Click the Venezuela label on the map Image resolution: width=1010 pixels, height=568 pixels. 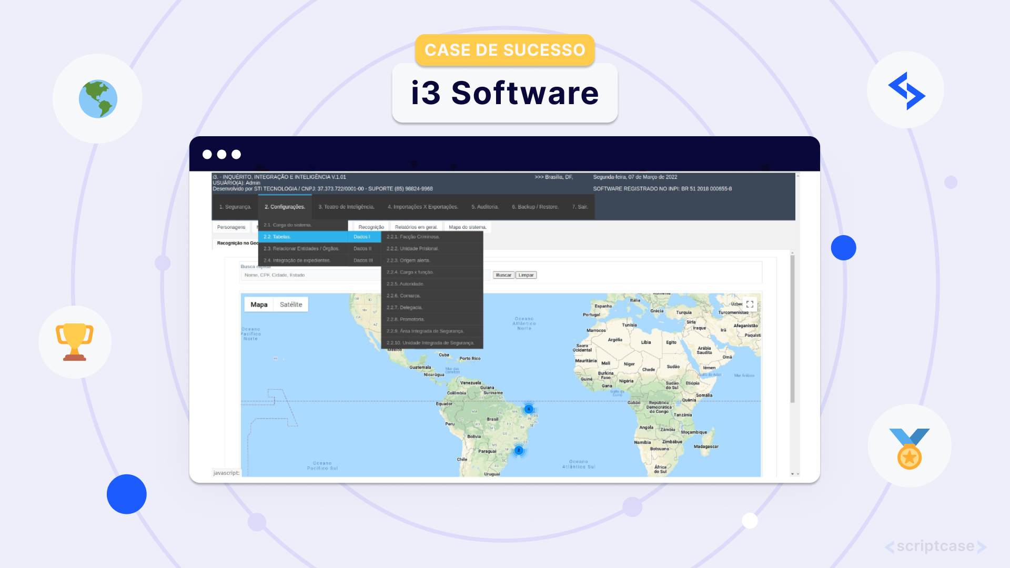(x=470, y=383)
